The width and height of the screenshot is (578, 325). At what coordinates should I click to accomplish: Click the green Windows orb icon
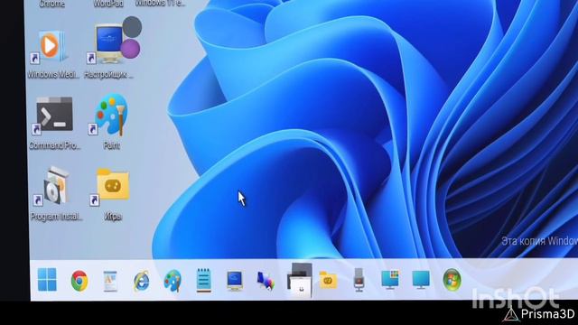452,280
